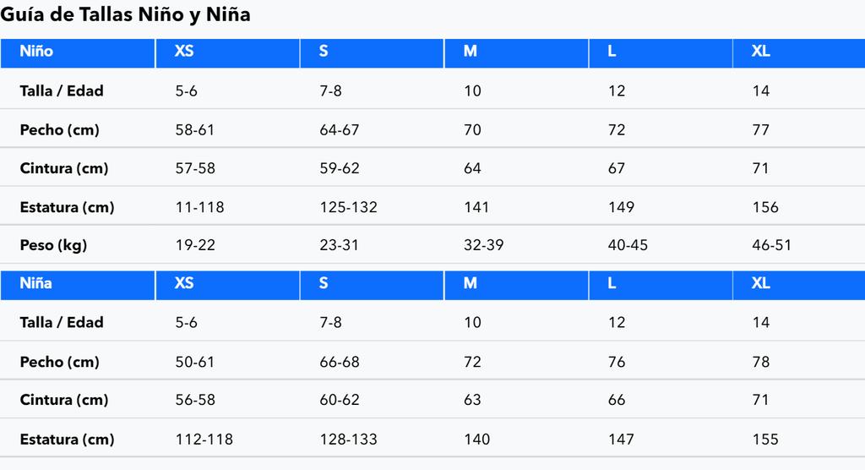Click the Niña table header cell
Image resolution: width=865 pixels, height=470 pixels.
tap(78, 285)
